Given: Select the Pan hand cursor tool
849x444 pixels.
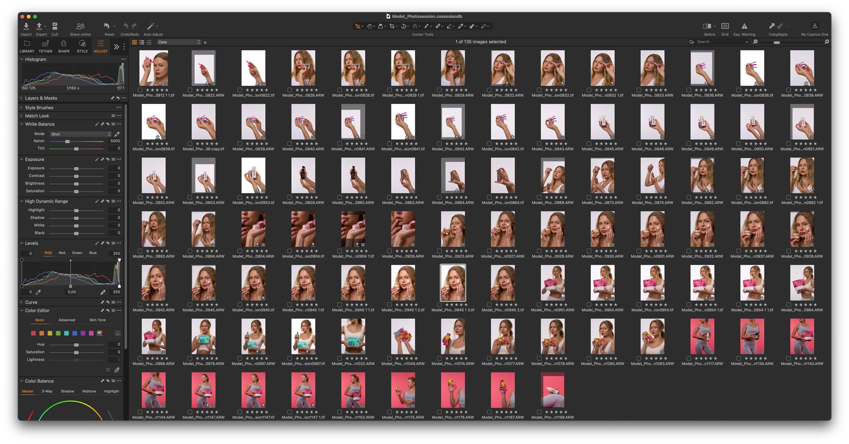Looking at the screenshot, I should (x=369, y=26).
